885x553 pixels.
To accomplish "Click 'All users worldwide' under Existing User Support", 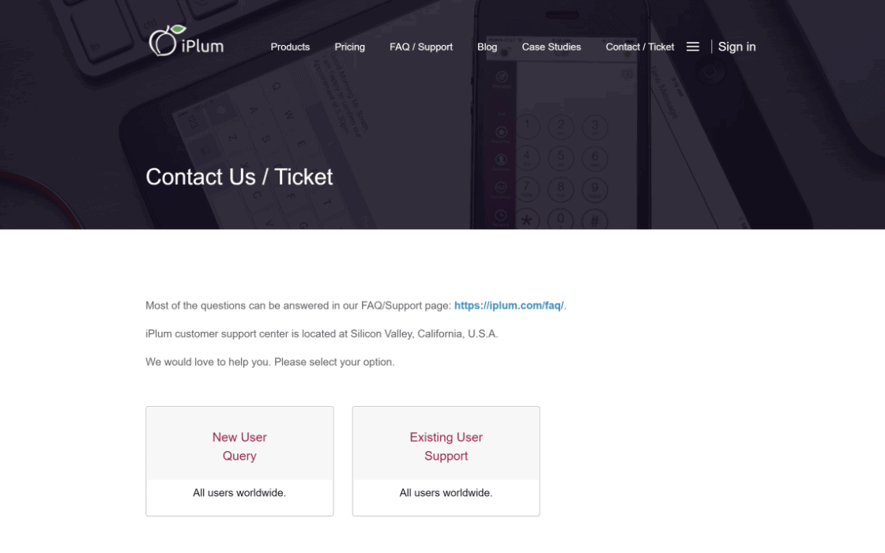I will click(446, 492).
